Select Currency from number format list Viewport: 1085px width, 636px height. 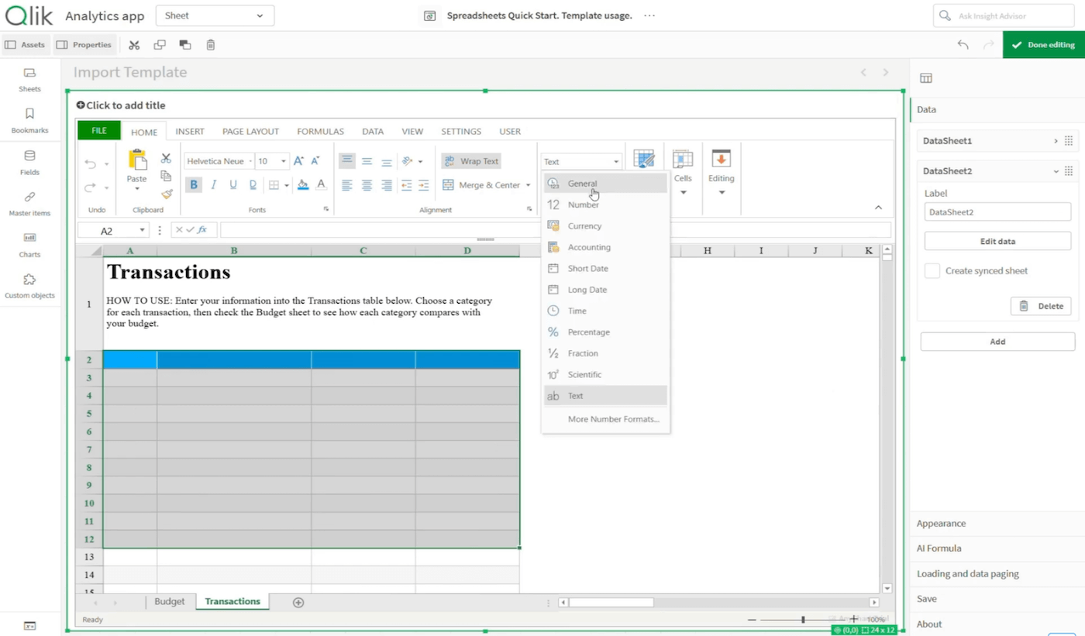(605, 226)
